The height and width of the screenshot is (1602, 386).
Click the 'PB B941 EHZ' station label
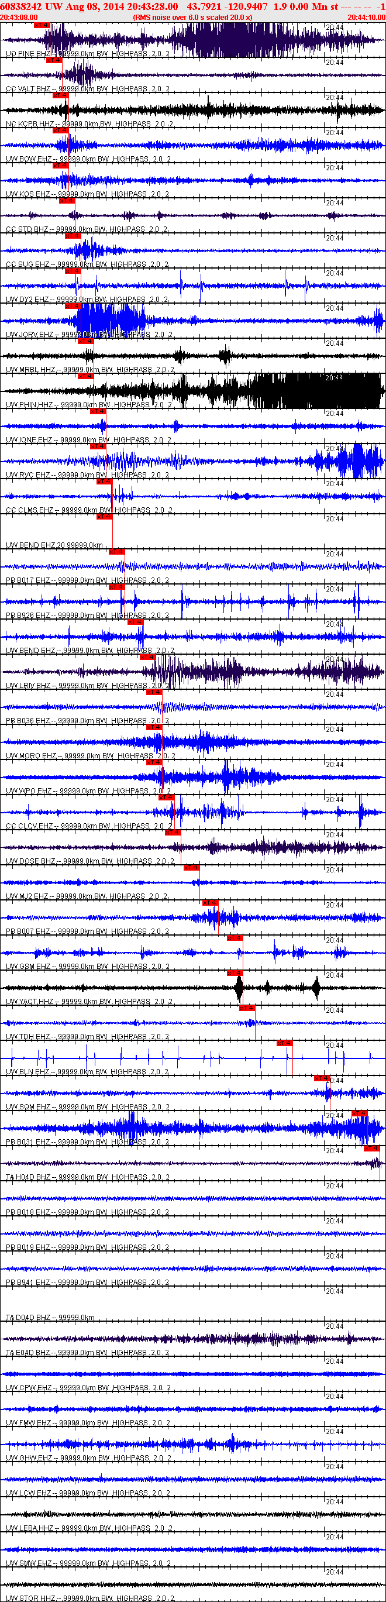tap(29, 1283)
